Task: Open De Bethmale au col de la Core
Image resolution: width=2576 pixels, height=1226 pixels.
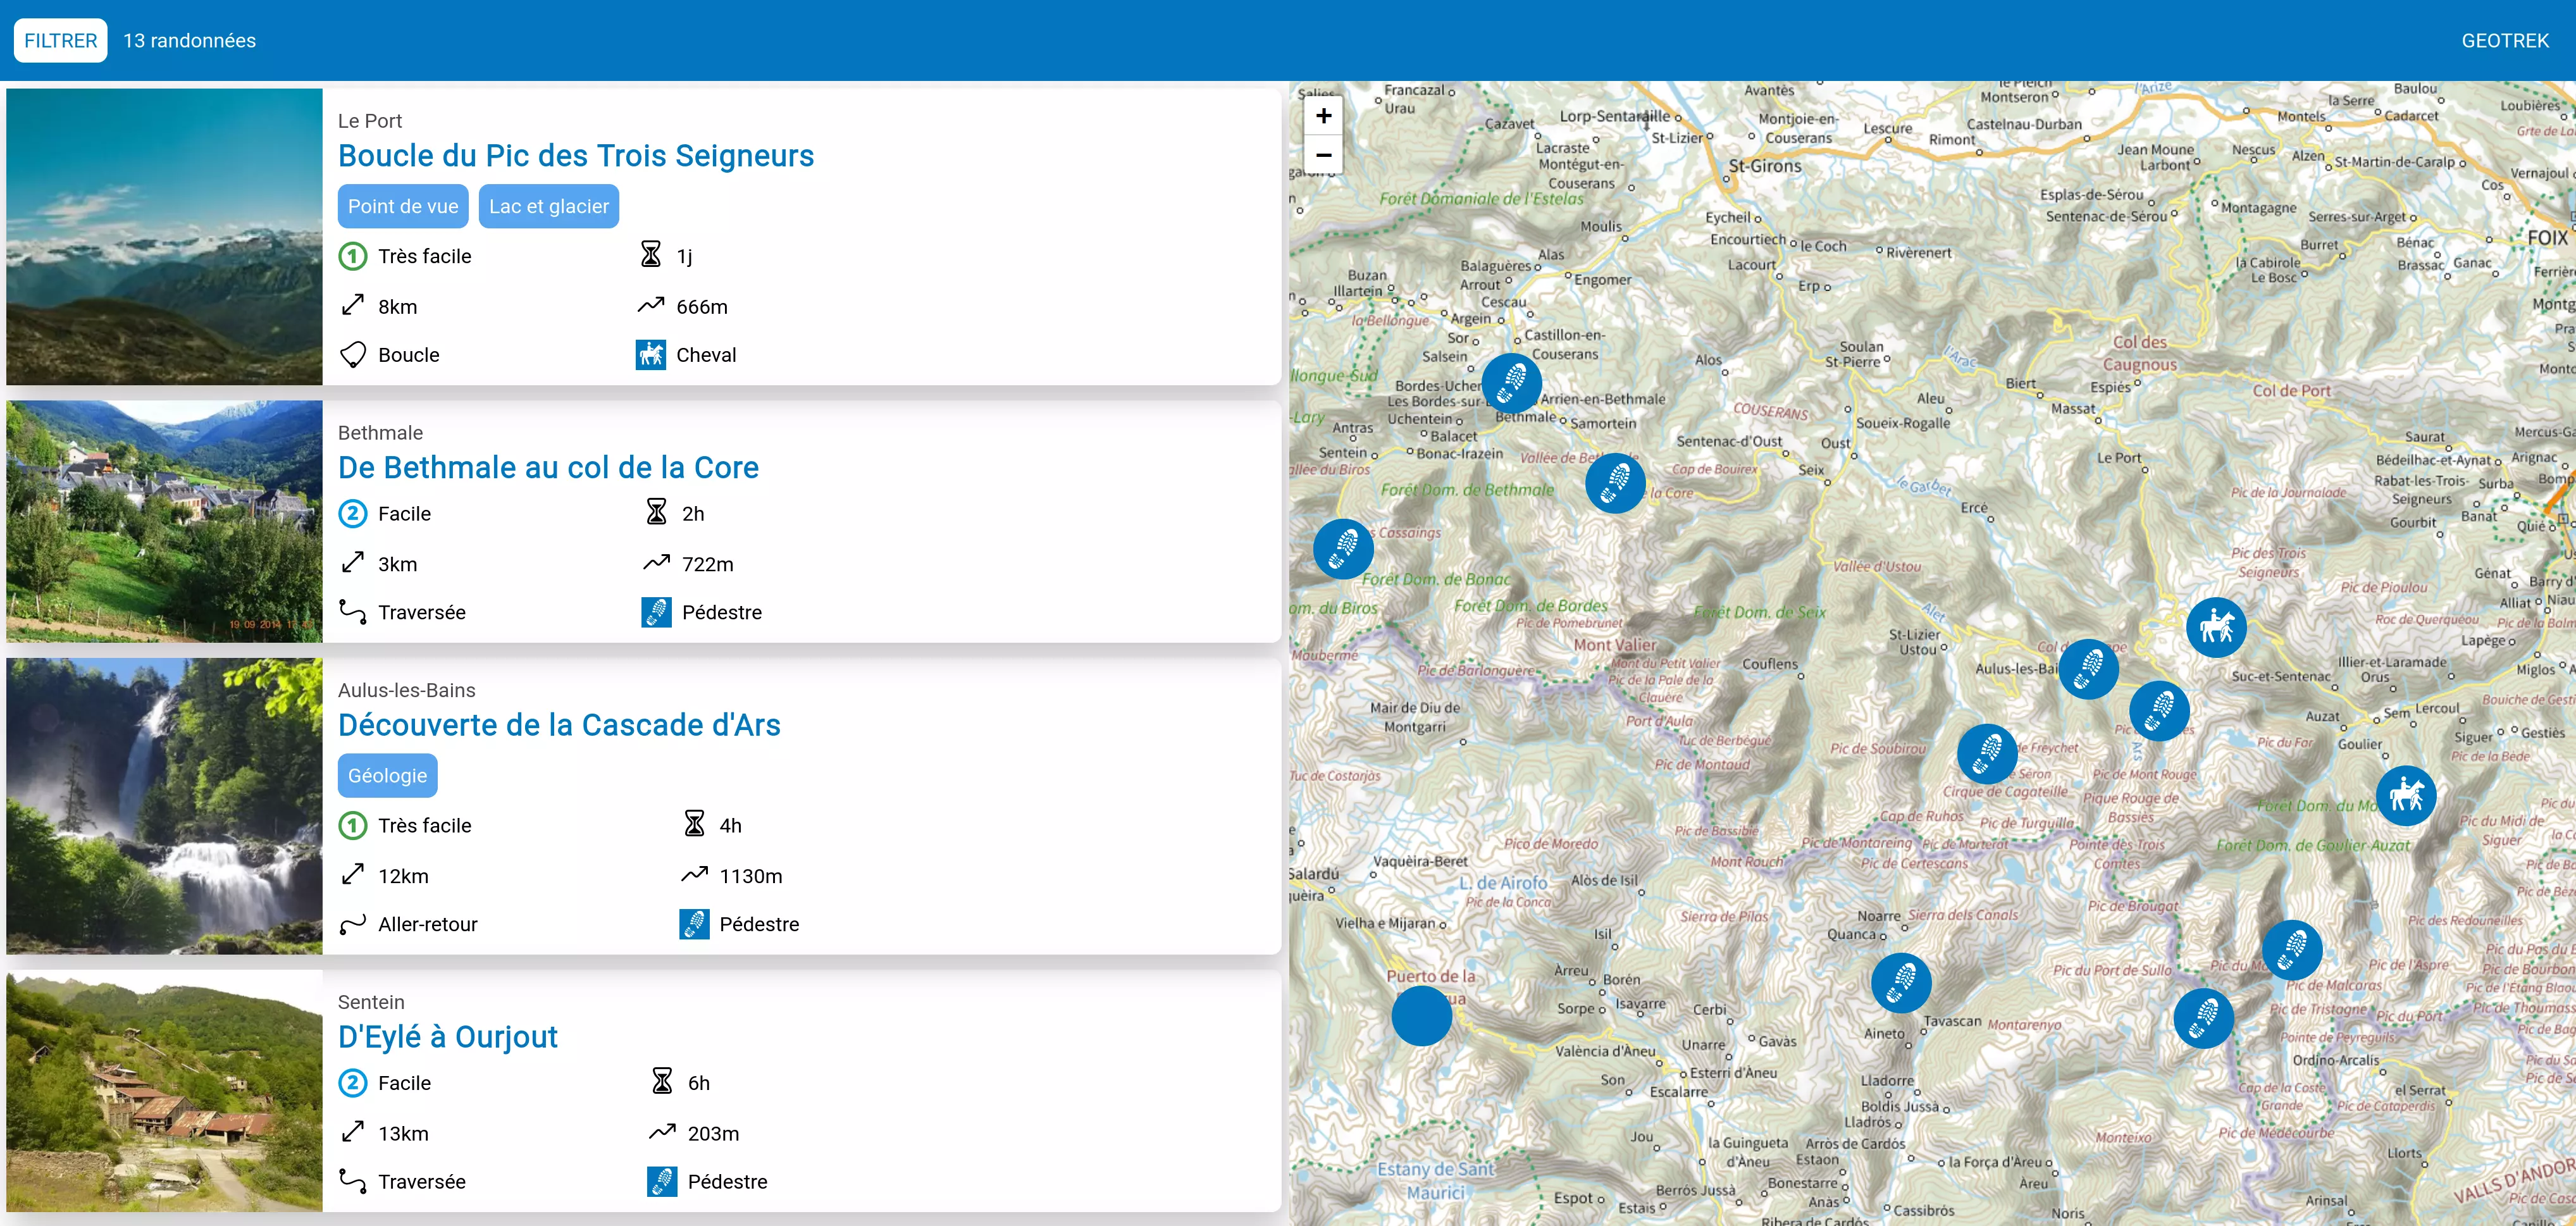Action: (548, 467)
